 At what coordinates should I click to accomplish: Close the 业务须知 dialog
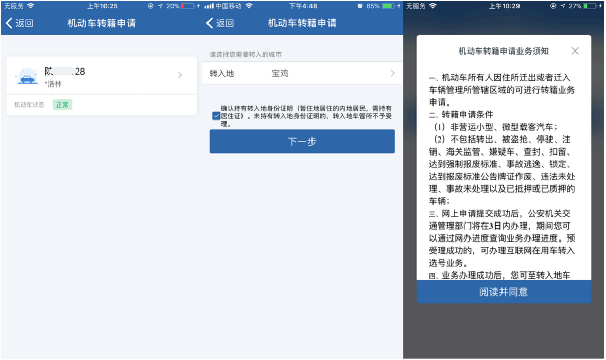click(x=575, y=51)
